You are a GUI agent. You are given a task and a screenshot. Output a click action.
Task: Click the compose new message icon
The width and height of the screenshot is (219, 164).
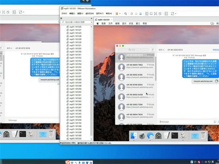153,50
